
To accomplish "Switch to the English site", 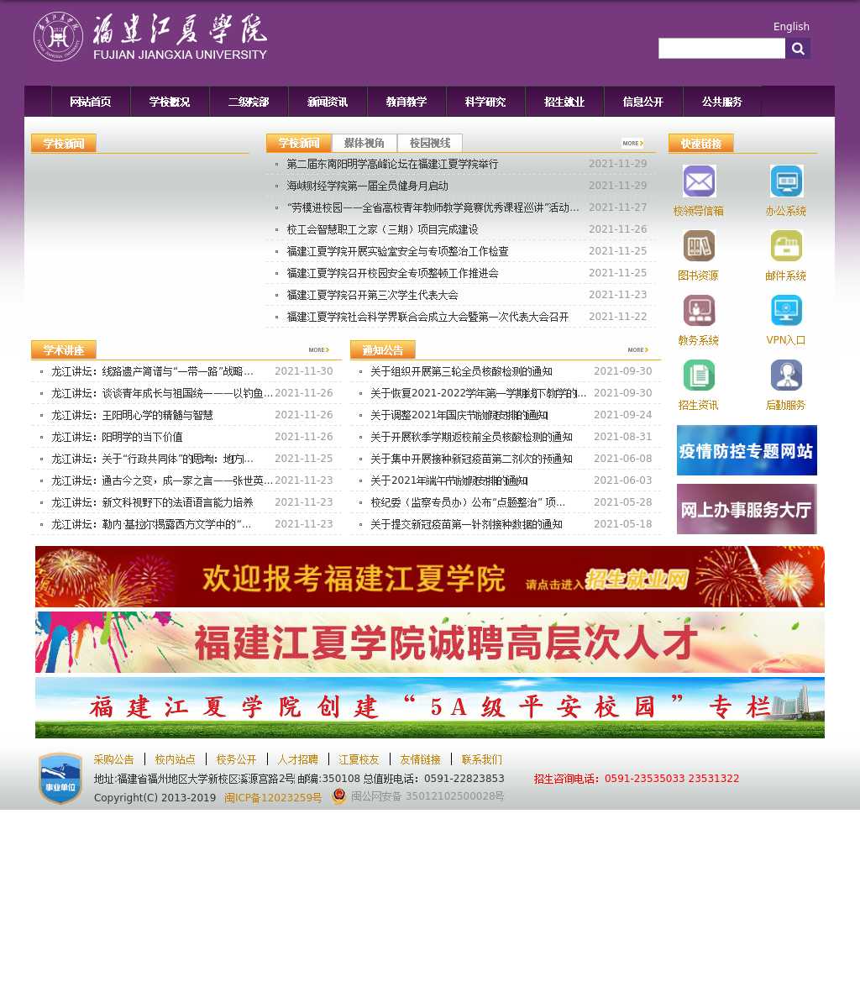I will pos(791,27).
